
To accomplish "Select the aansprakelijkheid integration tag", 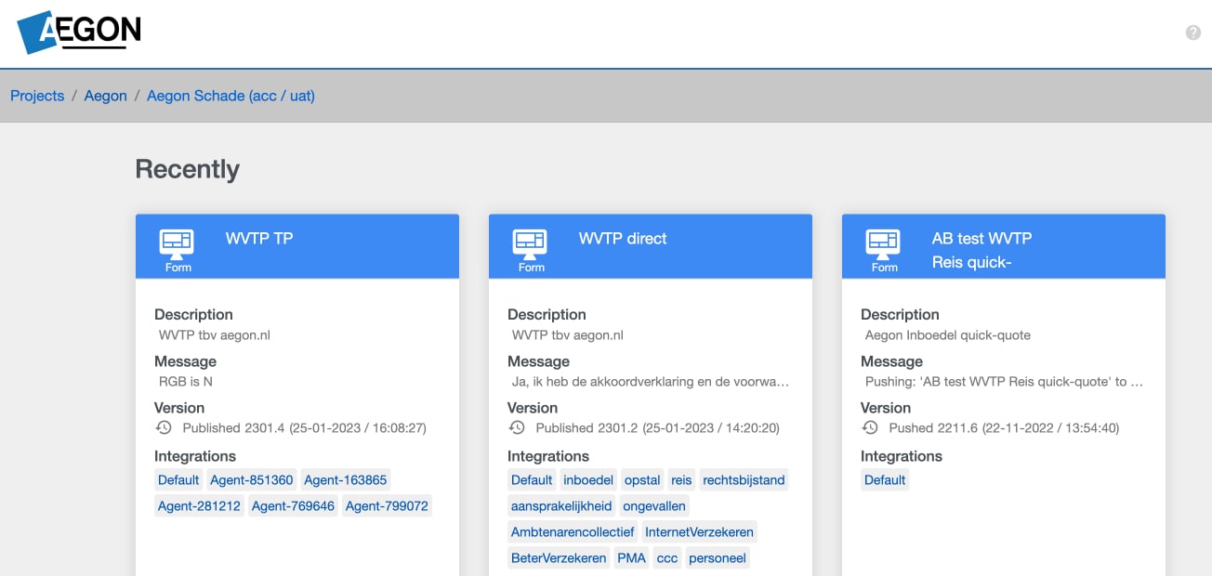I will (561, 506).
